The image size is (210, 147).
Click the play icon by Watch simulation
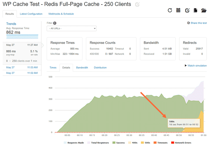coord(186,65)
